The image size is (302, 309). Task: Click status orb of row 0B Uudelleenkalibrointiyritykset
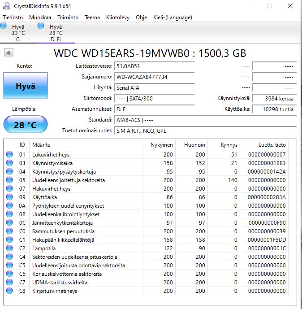pos(9,214)
